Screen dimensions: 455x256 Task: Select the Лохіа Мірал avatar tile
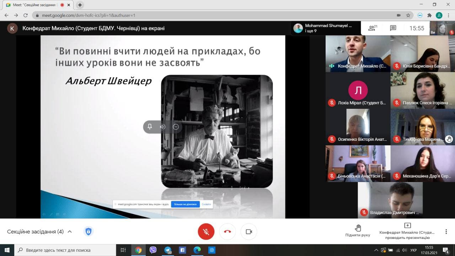[358, 90]
